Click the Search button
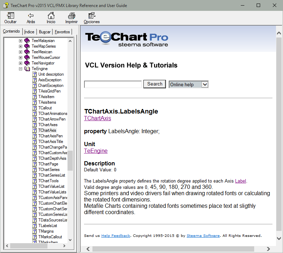The image size is (283, 253). click(155, 84)
